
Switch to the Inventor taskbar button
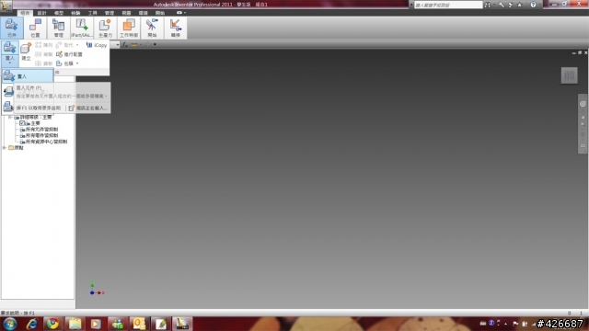pos(182,324)
